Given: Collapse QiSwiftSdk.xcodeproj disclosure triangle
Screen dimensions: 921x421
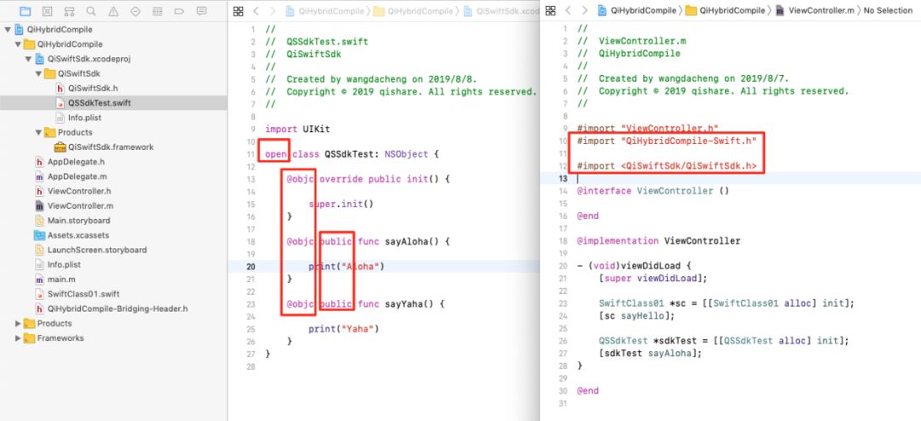Looking at the screenshot, I should coord(28,59).
